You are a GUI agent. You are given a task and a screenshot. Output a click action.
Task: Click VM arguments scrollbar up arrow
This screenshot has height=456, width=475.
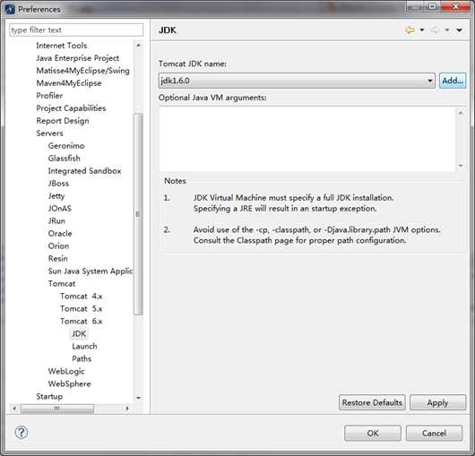[x=461, y=113]
